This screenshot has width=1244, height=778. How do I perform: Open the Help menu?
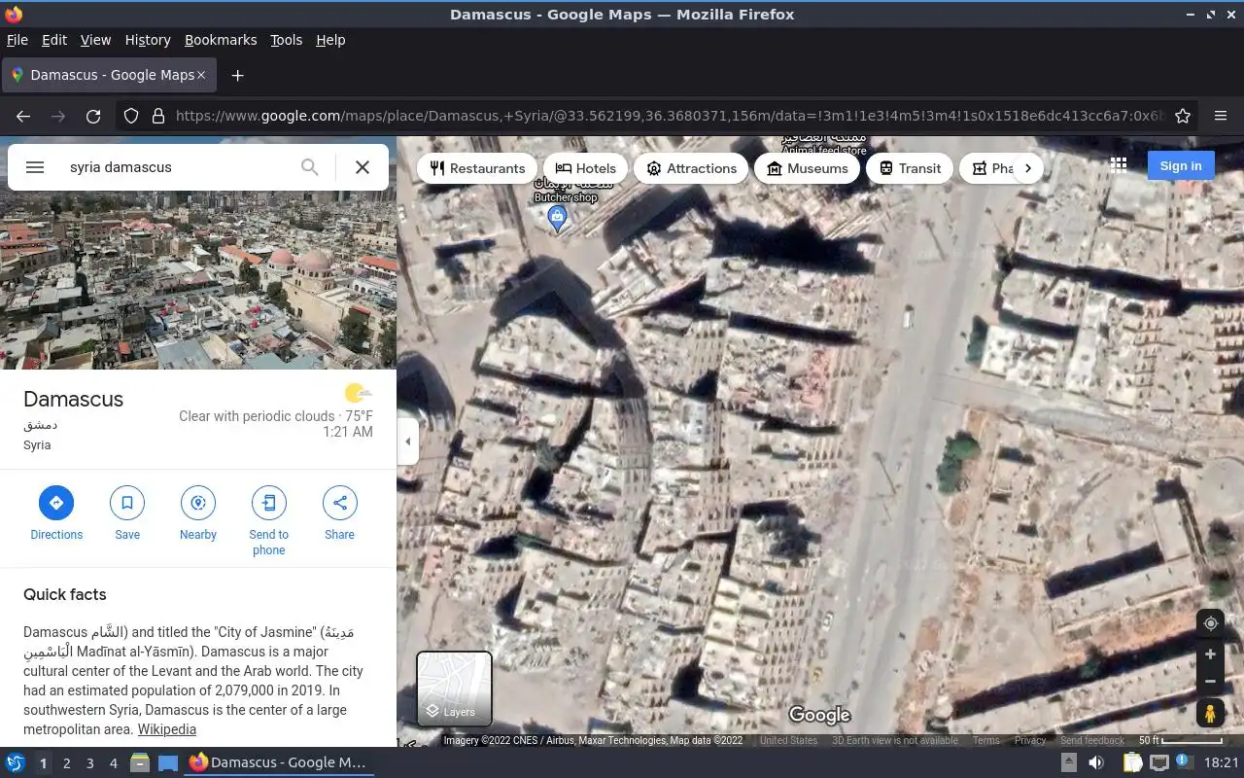tap(330, 40)
